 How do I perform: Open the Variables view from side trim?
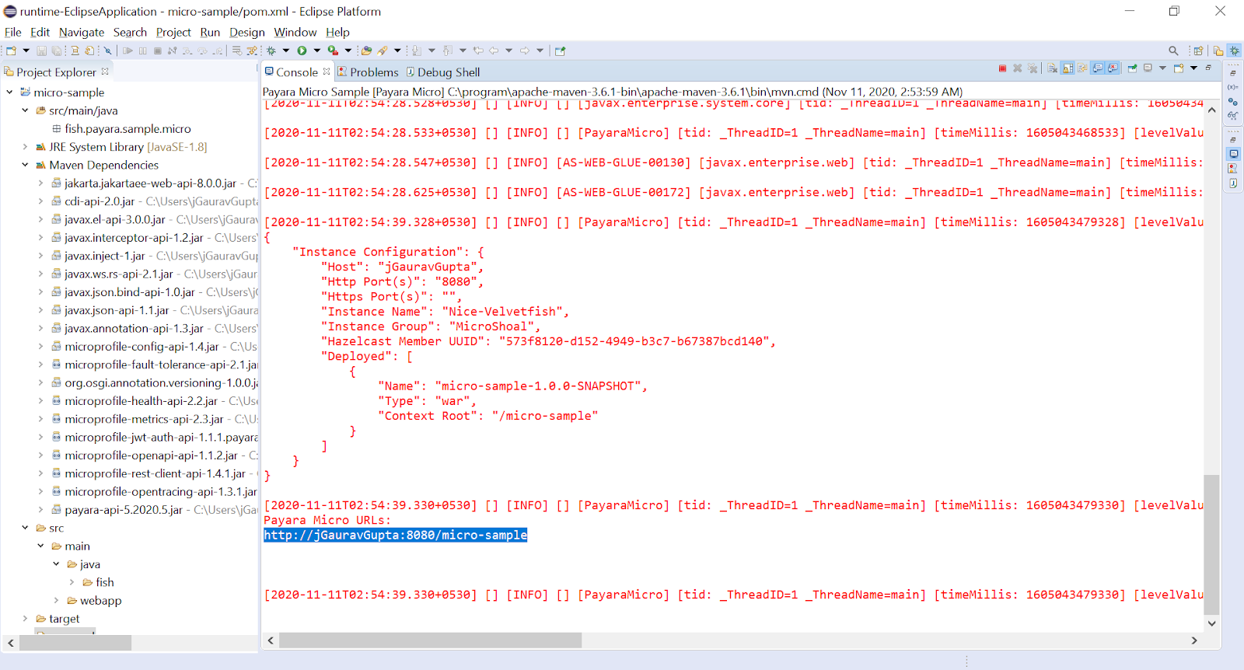[x=1233, y=87]
